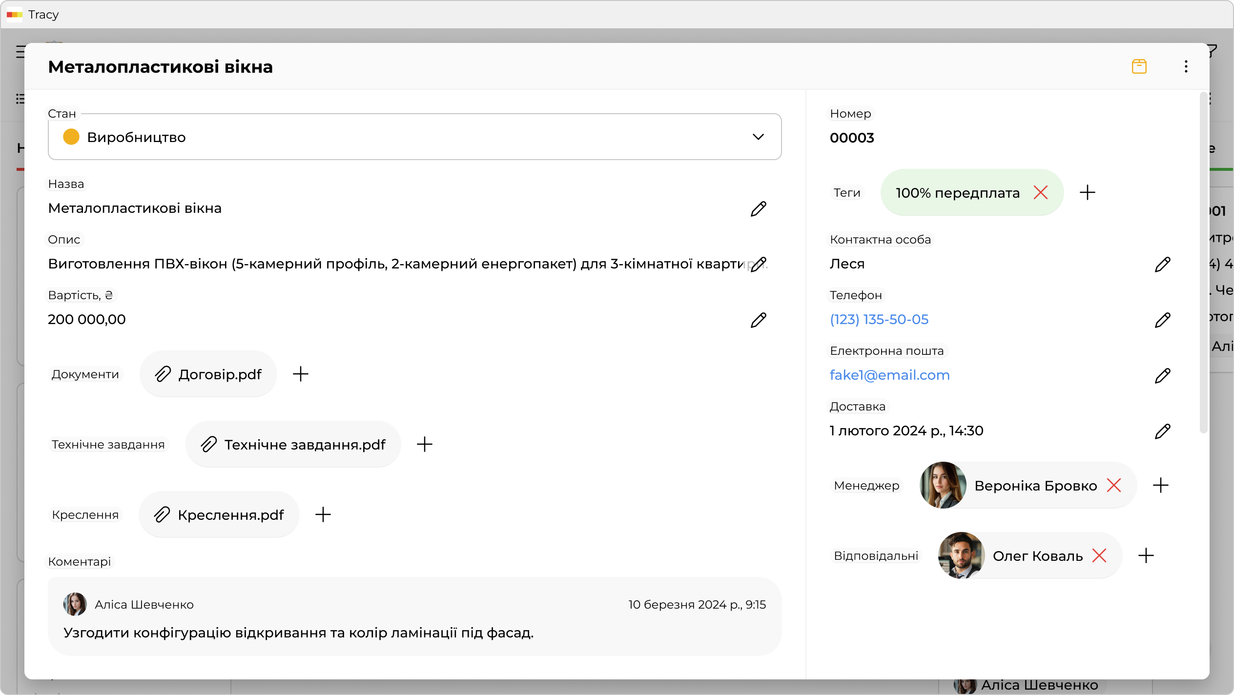Screen dimensions: 1234x695
Task: Edit the Електронна пошта pencil icon
Action: 1162,376
